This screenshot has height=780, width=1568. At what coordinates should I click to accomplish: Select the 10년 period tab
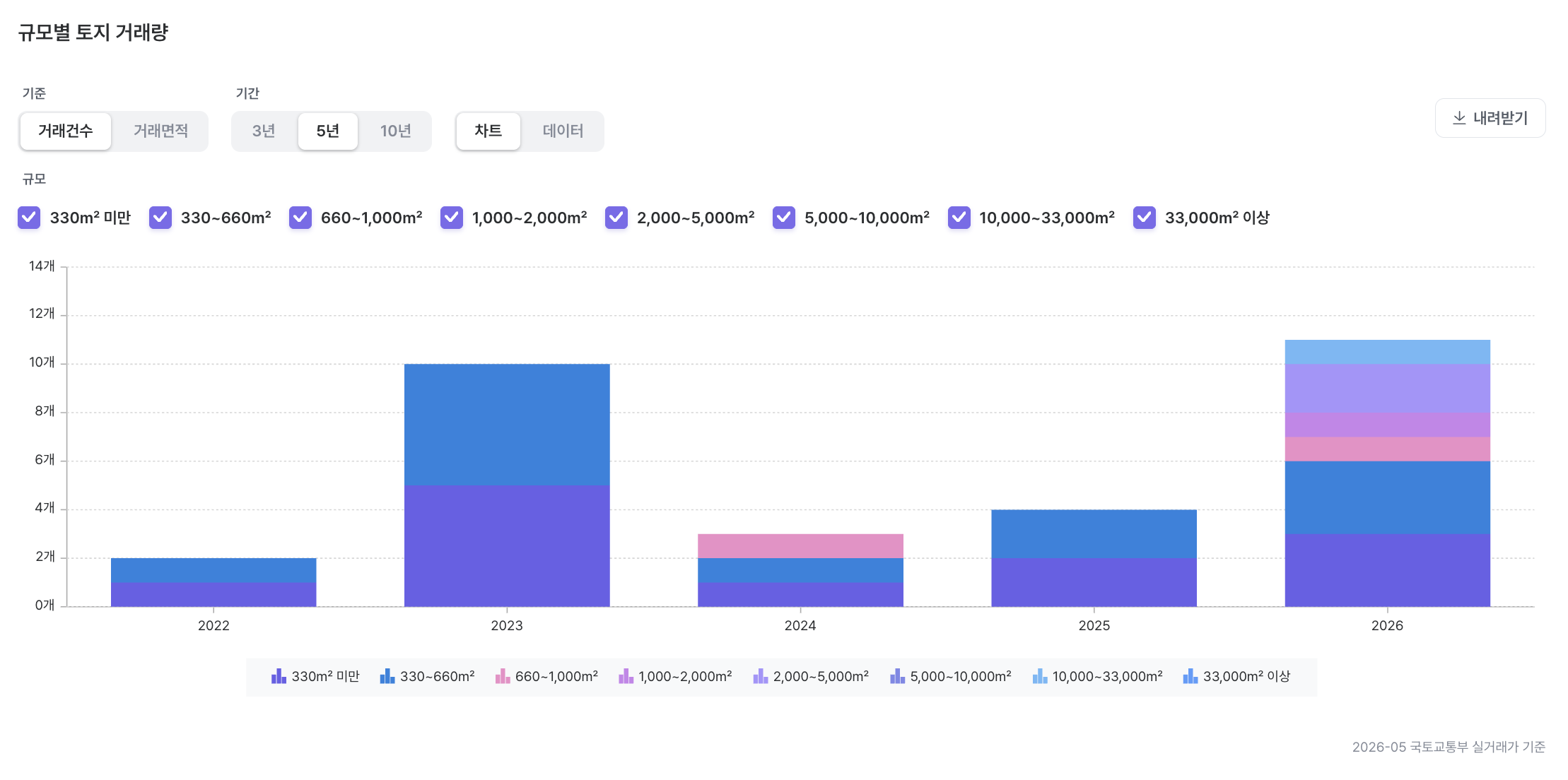point(395,131)
